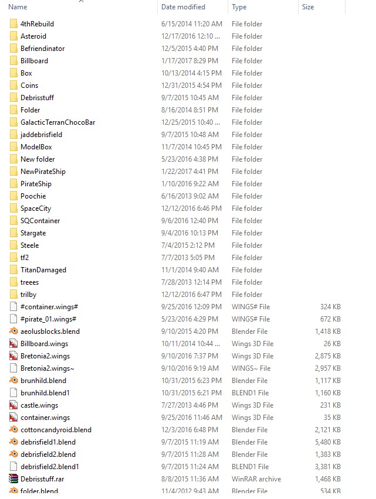Click the 1/22/2017 4:41 PM date cell
The image size is (376, 499).
click(x=189, y=172)
